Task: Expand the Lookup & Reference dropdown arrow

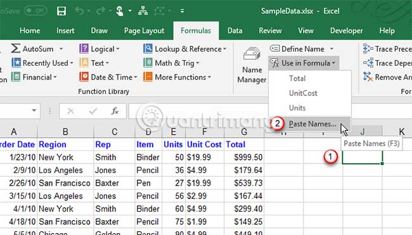Action: point(224,49)
